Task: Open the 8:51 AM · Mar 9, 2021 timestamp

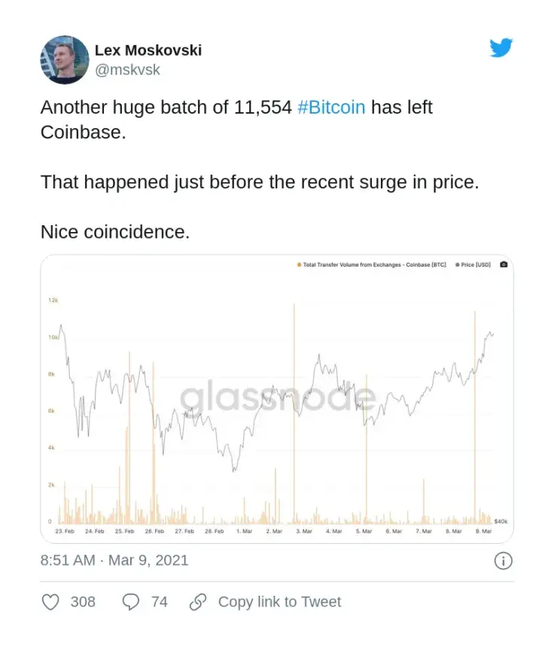Action: click(x=114, y=560)
